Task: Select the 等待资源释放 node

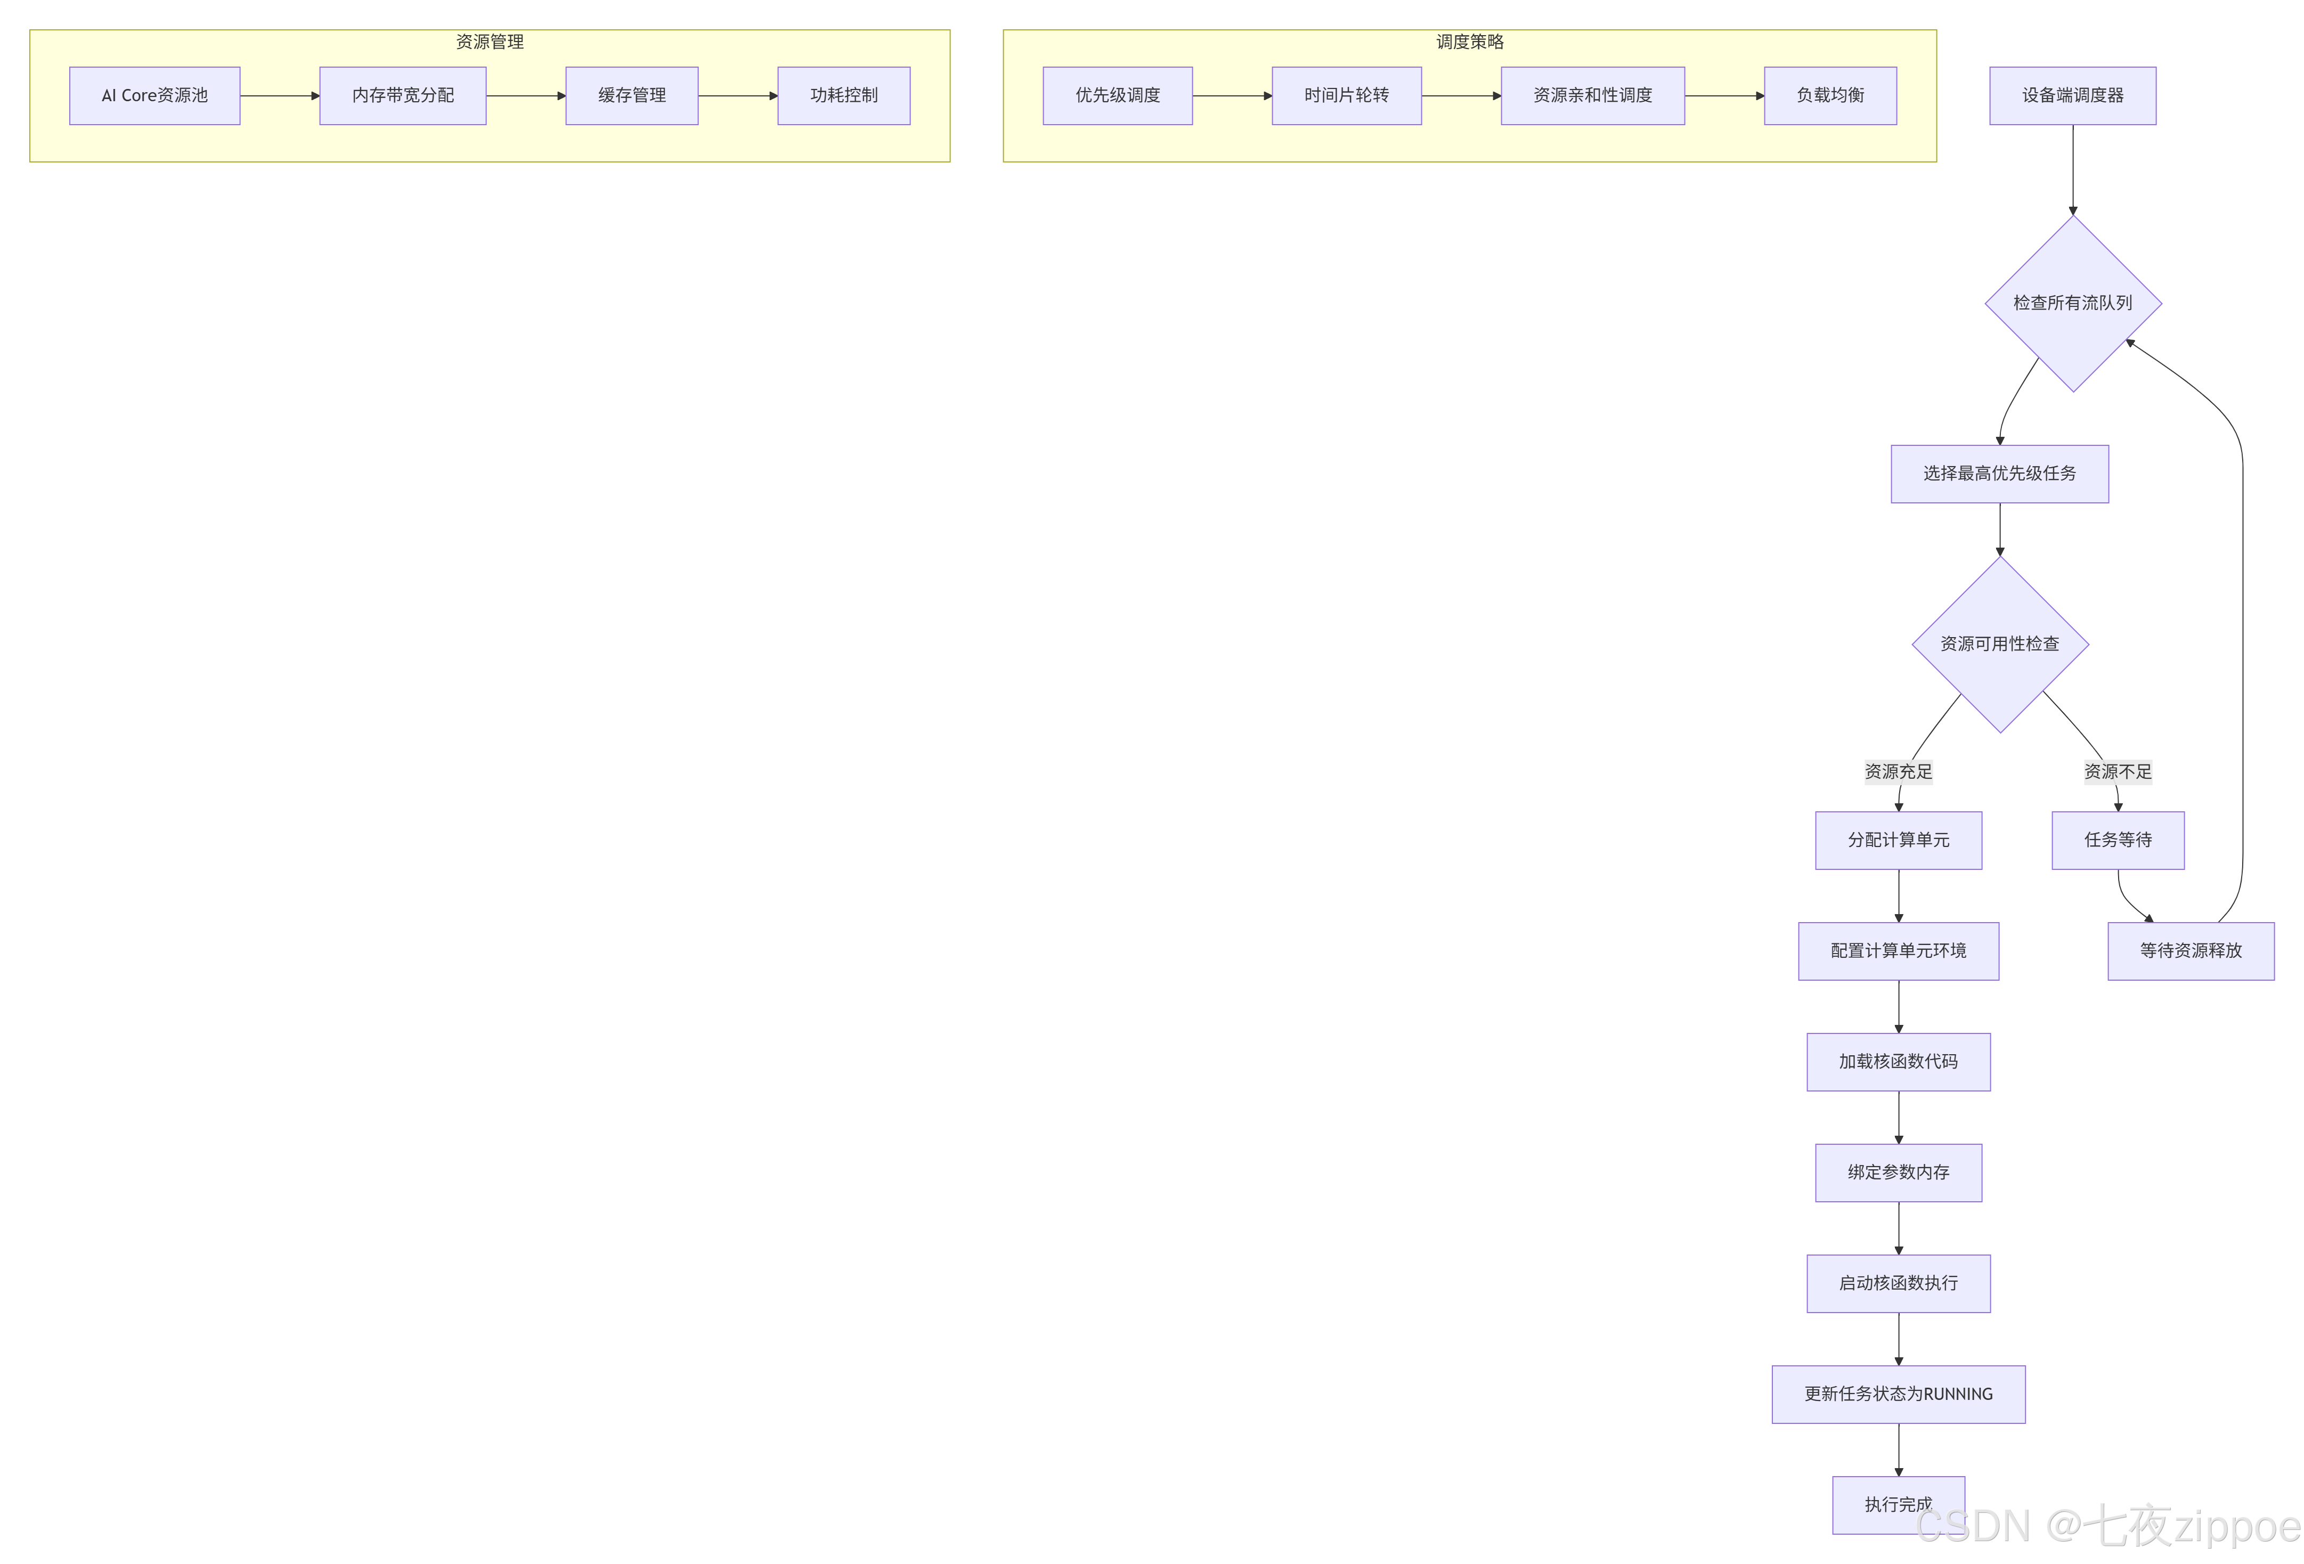Action: pyautogui.click(x=2190, y=951)
